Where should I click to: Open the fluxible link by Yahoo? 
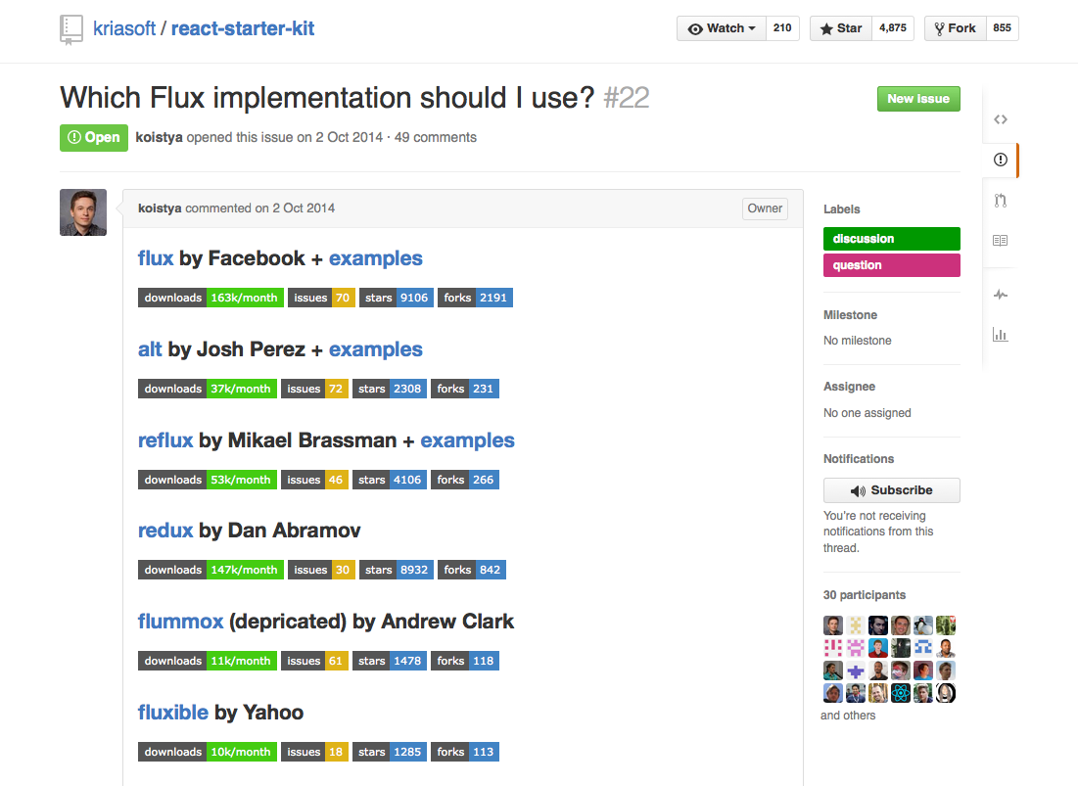173,713
